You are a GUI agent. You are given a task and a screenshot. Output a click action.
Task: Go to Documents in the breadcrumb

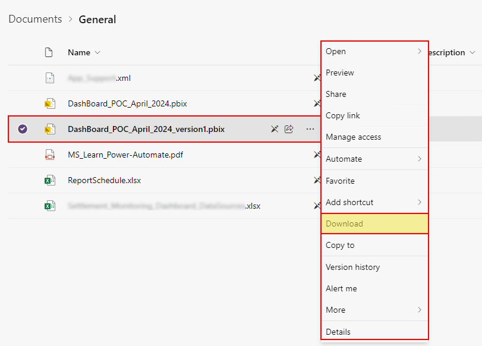coord(35,19)
